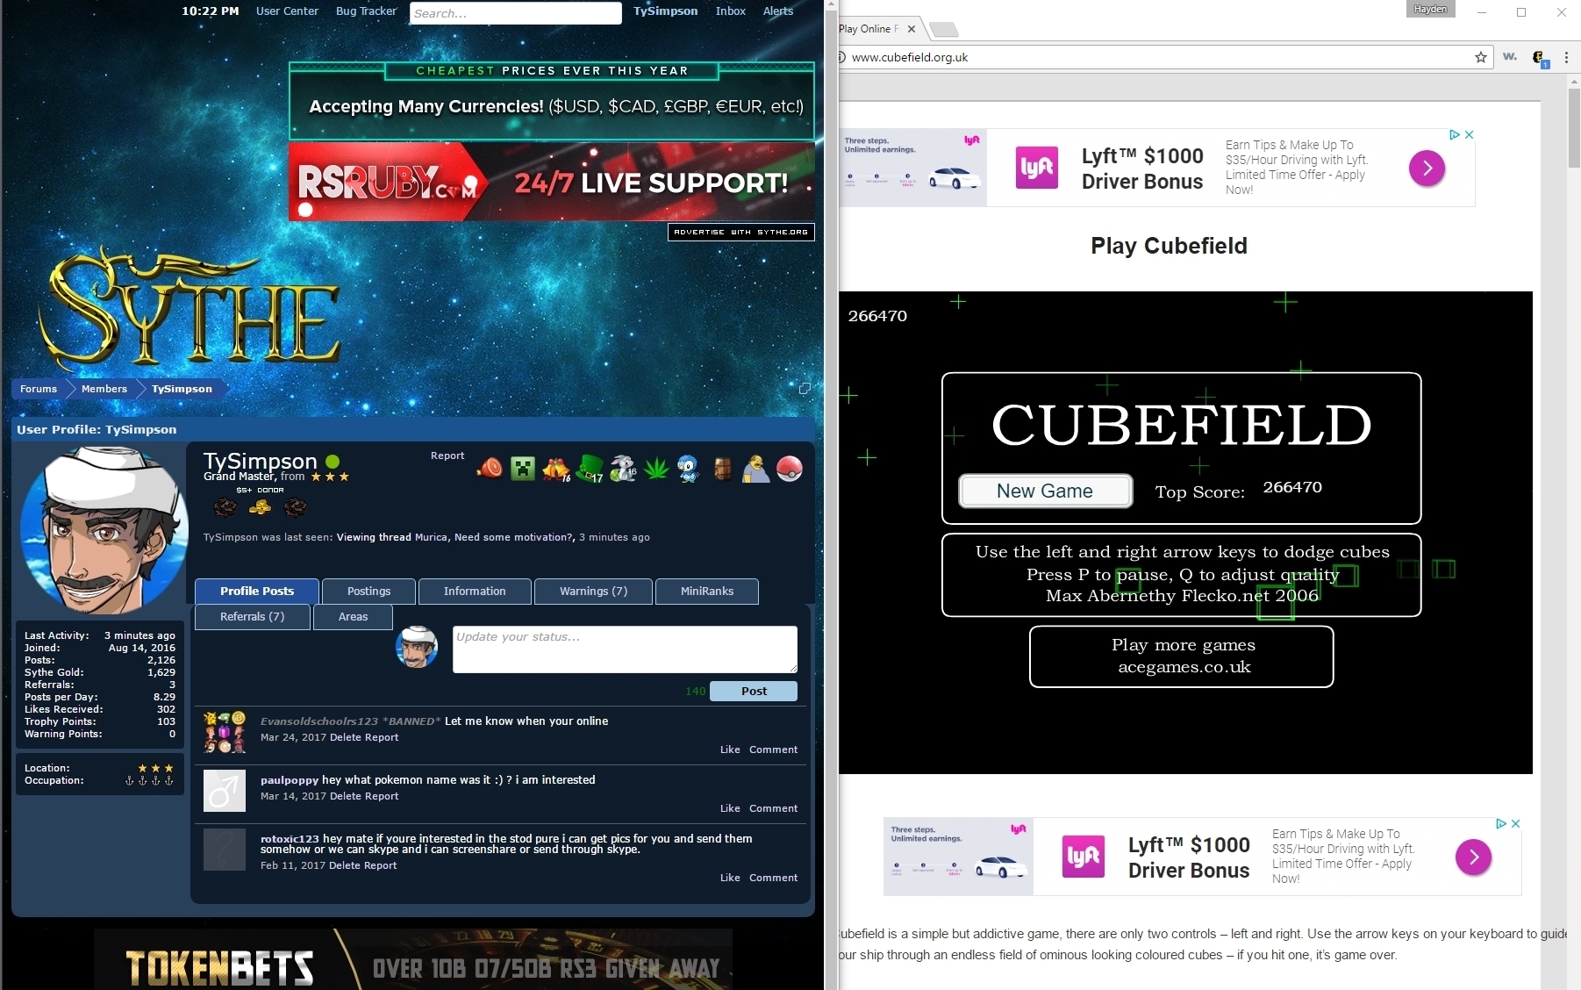This screenshot has width=1581, height=990.
Task: Switch to Postings tab
Action: [368, 591]
